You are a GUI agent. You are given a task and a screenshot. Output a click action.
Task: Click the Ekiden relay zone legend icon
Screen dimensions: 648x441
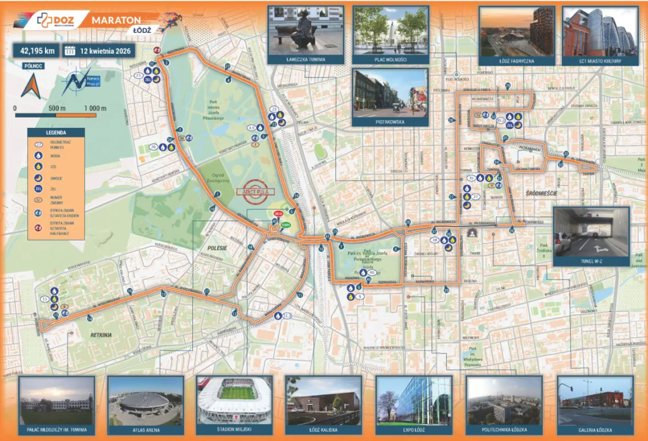coord(38,213)
